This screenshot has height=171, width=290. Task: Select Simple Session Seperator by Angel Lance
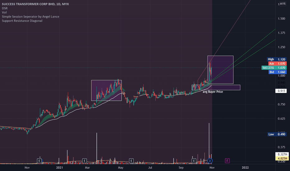30,16
